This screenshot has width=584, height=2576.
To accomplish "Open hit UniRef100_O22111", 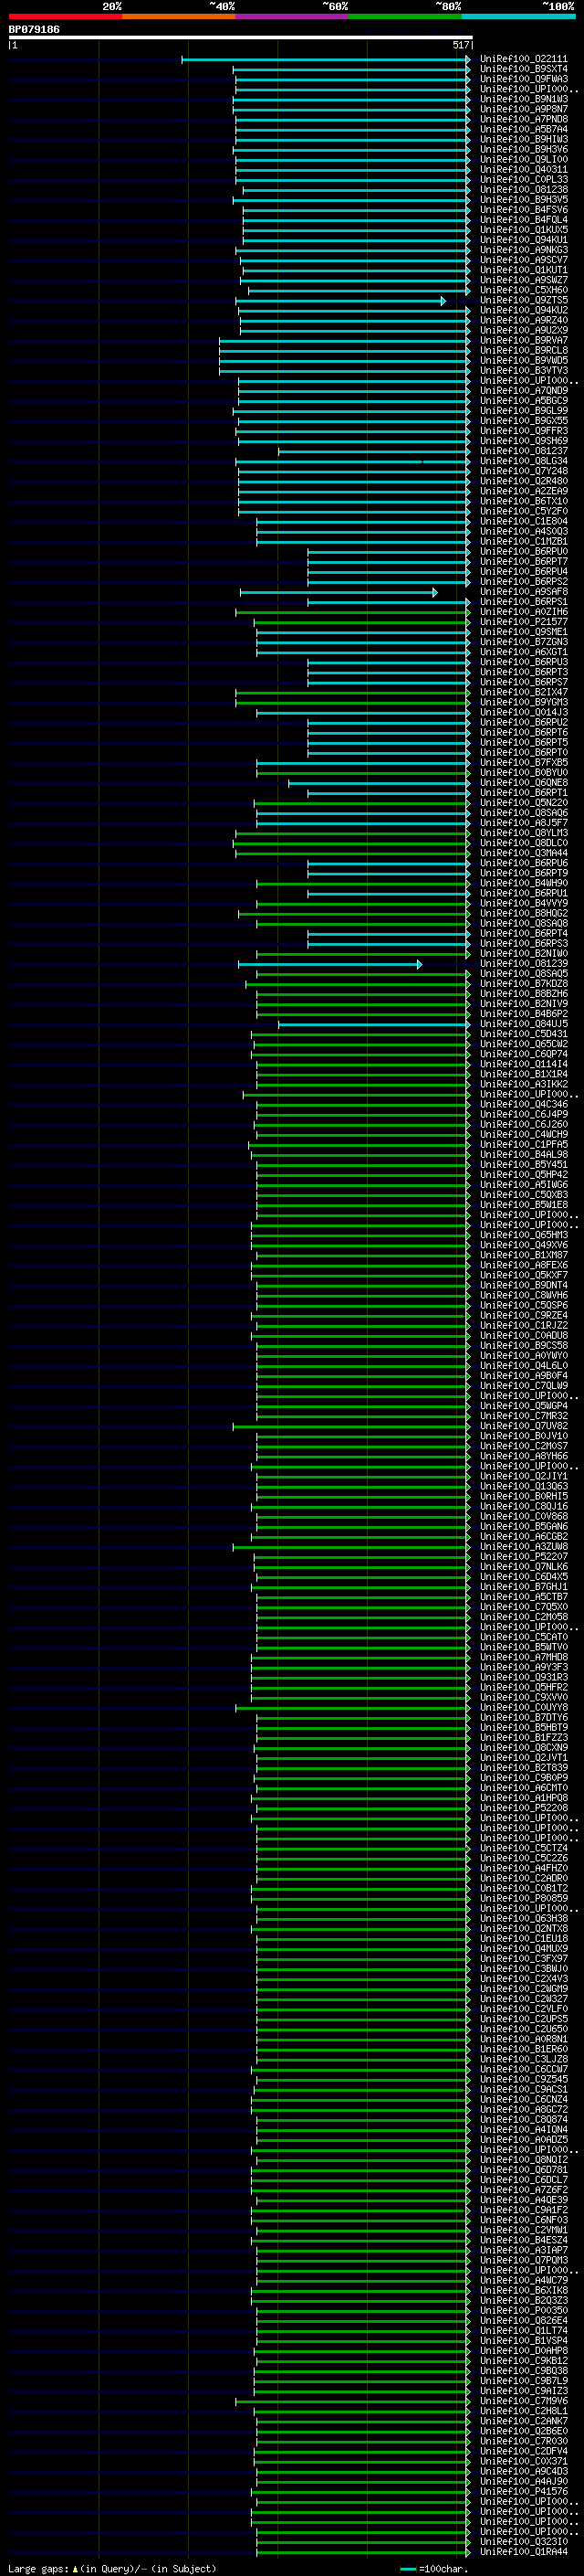I will [523, 59].
